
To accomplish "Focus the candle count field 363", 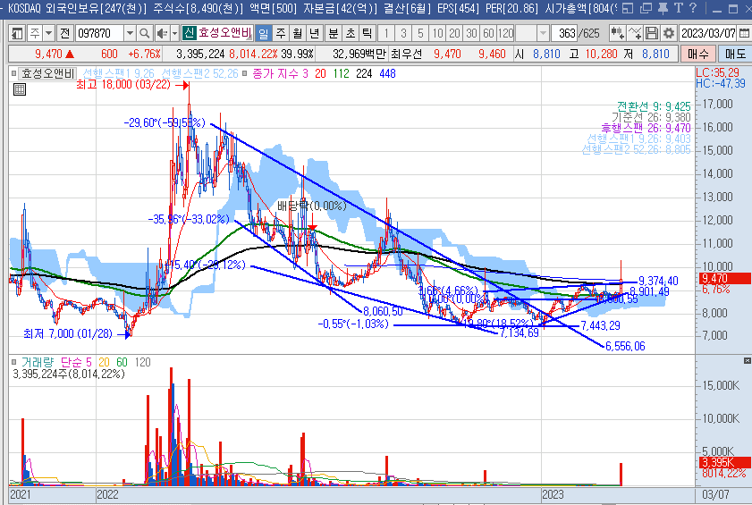I will point(564,33).
